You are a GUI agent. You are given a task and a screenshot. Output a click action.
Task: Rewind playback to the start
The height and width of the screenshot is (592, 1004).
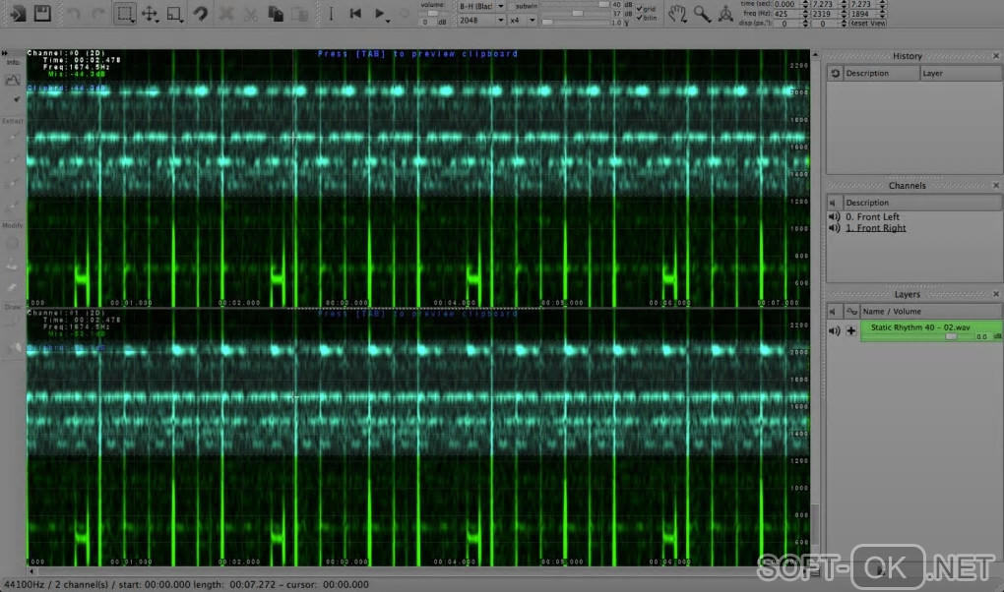[x=355, y=13]
